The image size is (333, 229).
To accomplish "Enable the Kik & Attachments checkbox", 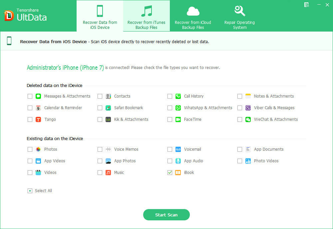I will pos(100,119).
